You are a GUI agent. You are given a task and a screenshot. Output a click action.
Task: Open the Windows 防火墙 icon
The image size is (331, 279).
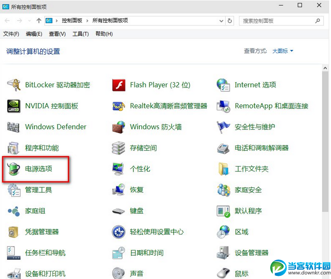point(119,127)
